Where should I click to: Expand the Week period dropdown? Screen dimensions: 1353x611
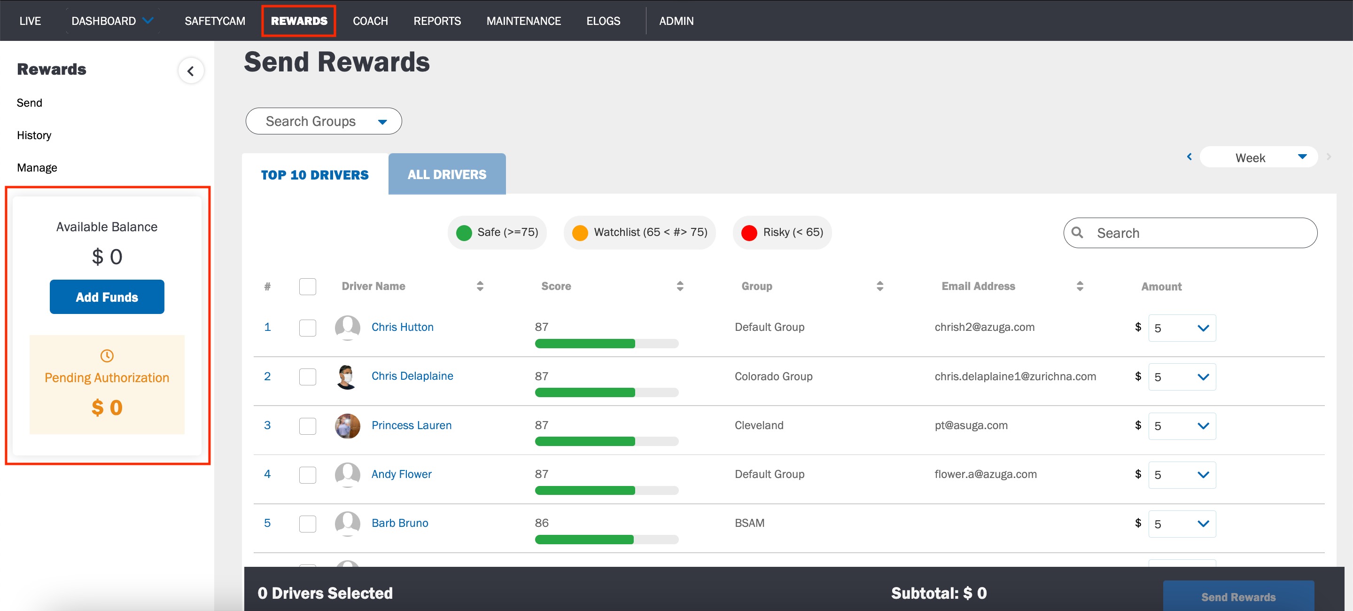[x=1259, y=157]
